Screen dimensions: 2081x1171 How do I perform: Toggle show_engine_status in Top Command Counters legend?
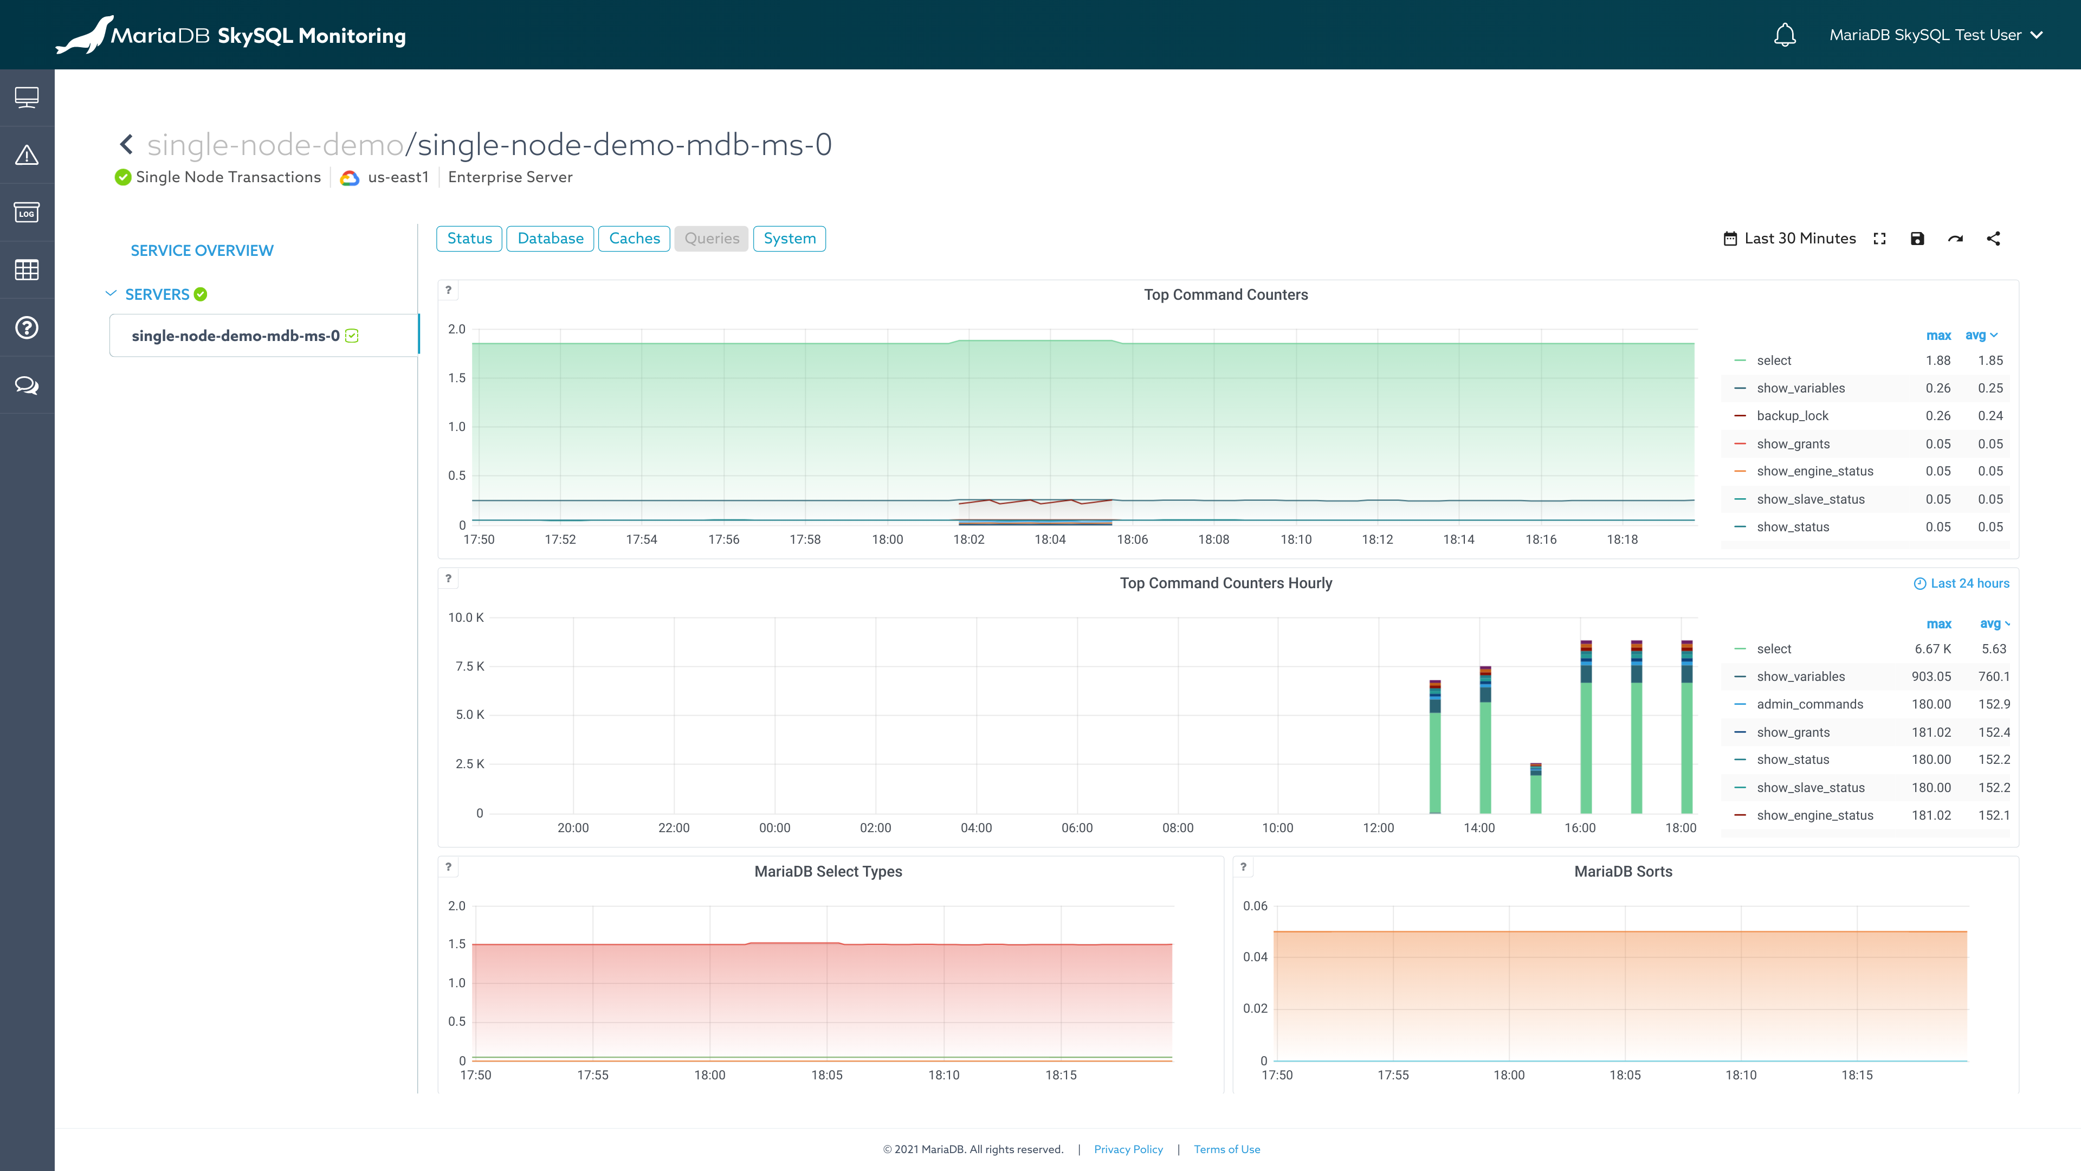coord(1814,471)
